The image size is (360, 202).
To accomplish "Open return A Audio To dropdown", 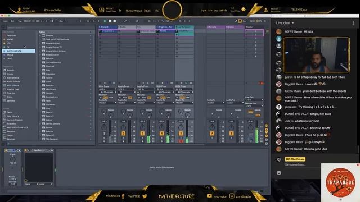I will tap(216, 103).
